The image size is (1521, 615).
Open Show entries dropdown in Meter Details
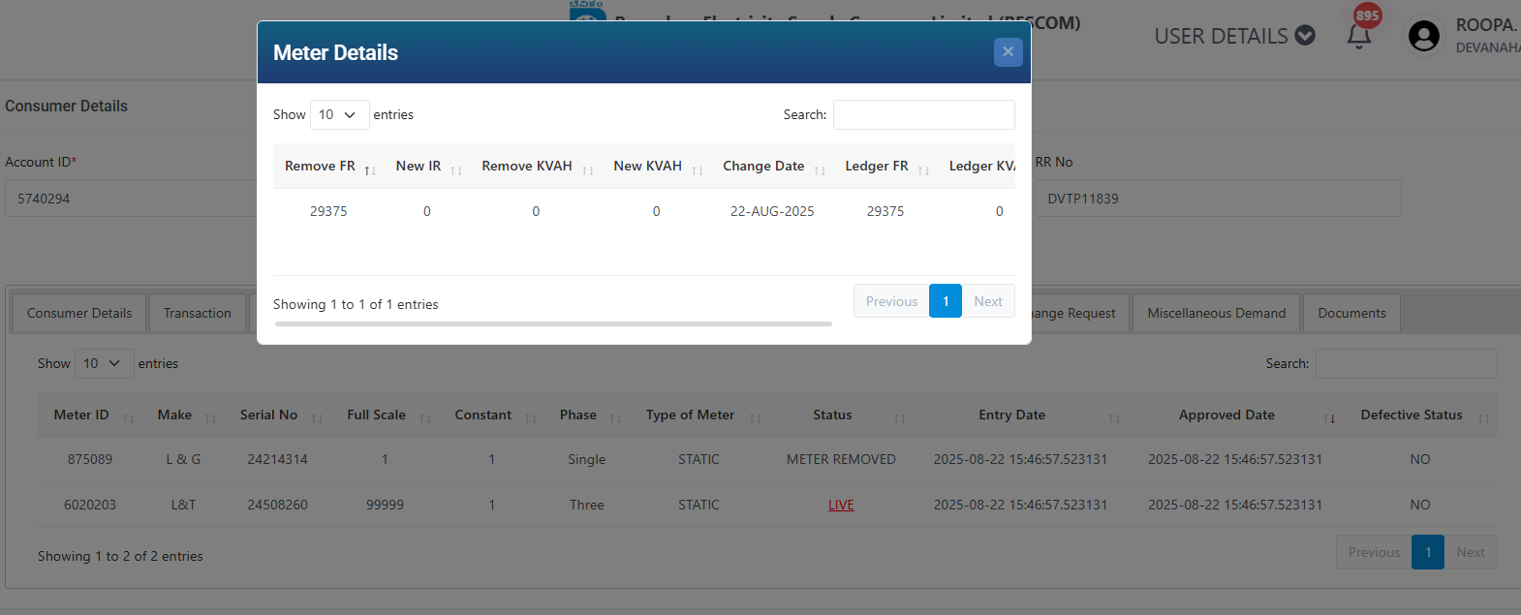click(340, 114)
